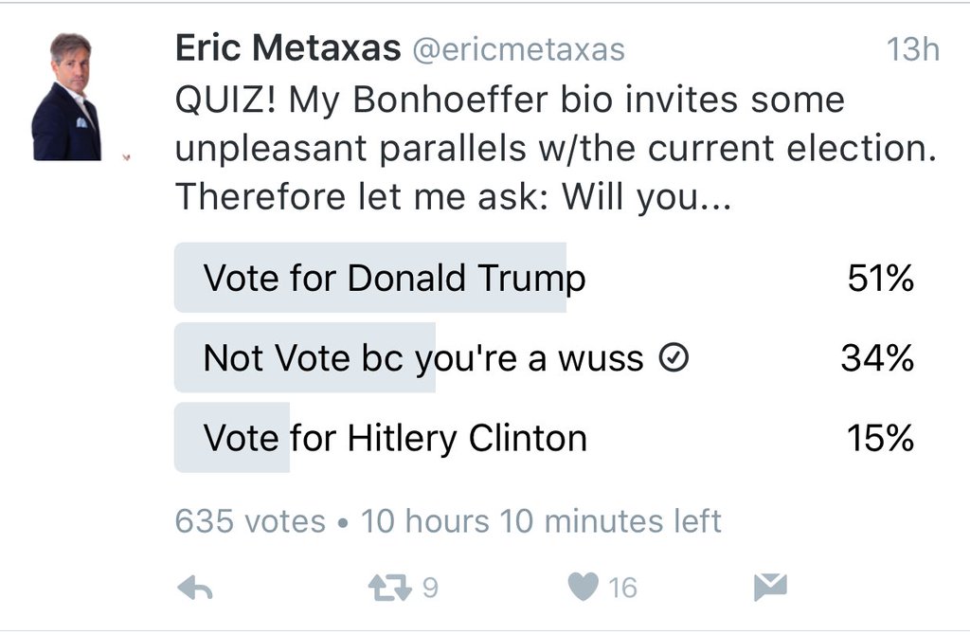This screenshot has height=635, width=970.
Task: Click the retweet count 9
Action: pyautogui.click(x=431, y=588)
